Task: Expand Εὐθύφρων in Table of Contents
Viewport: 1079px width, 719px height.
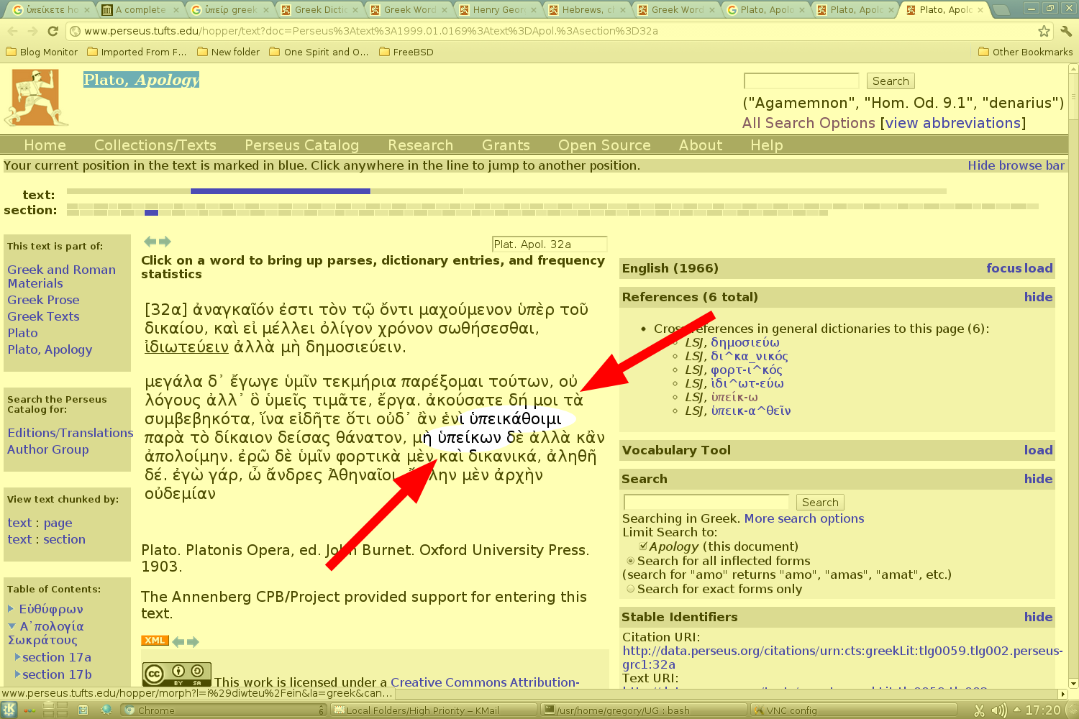Action: pos(11,608)
